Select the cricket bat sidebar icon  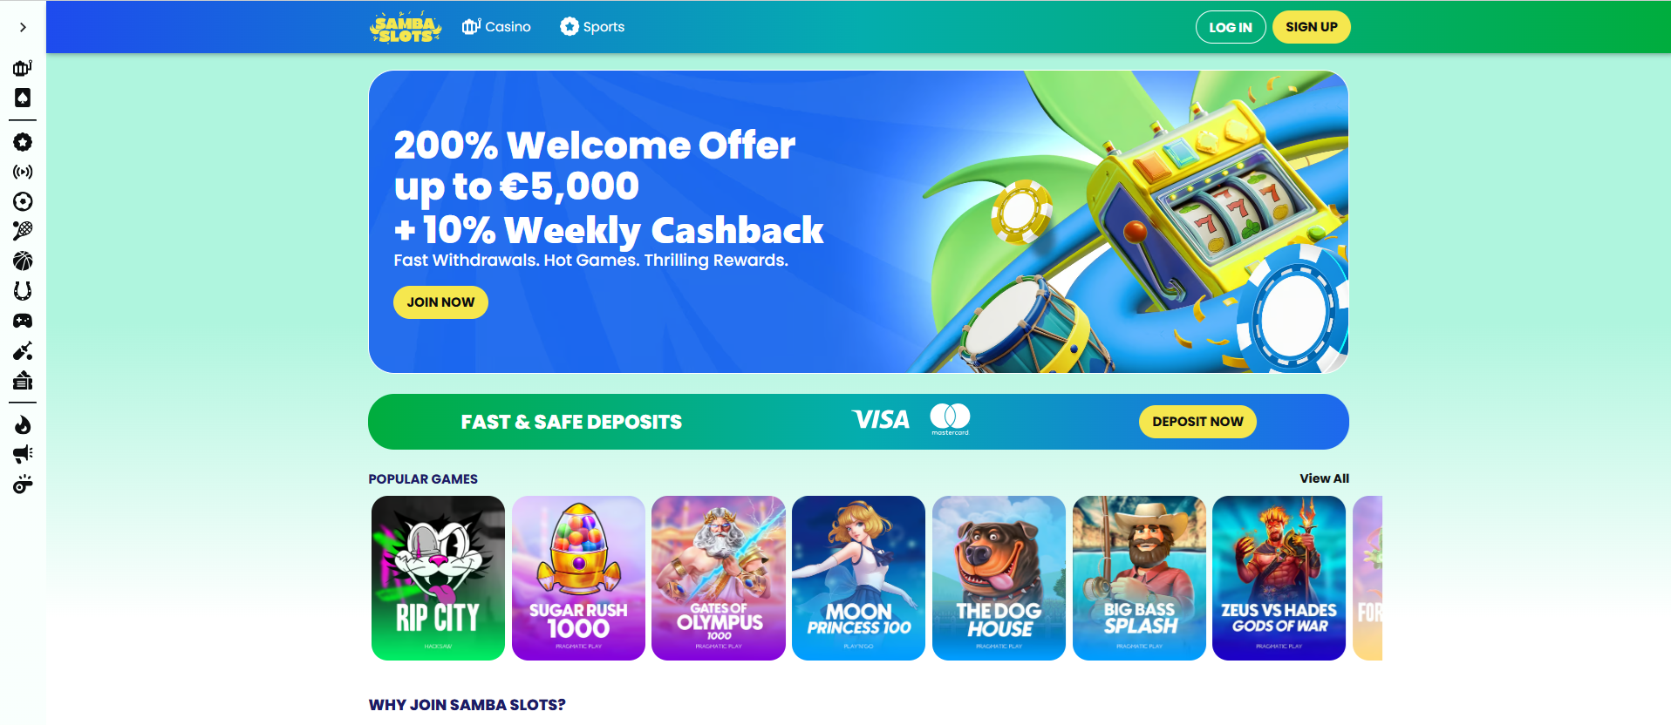23,350
